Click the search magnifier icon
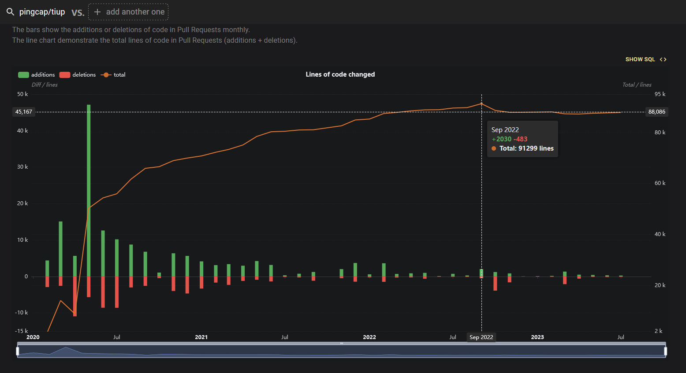 click(x=10, y=12)
